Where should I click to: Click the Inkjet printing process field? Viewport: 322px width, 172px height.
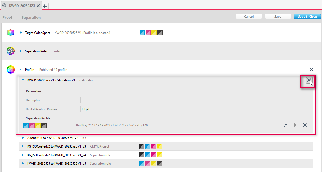[x=93, y=109]
